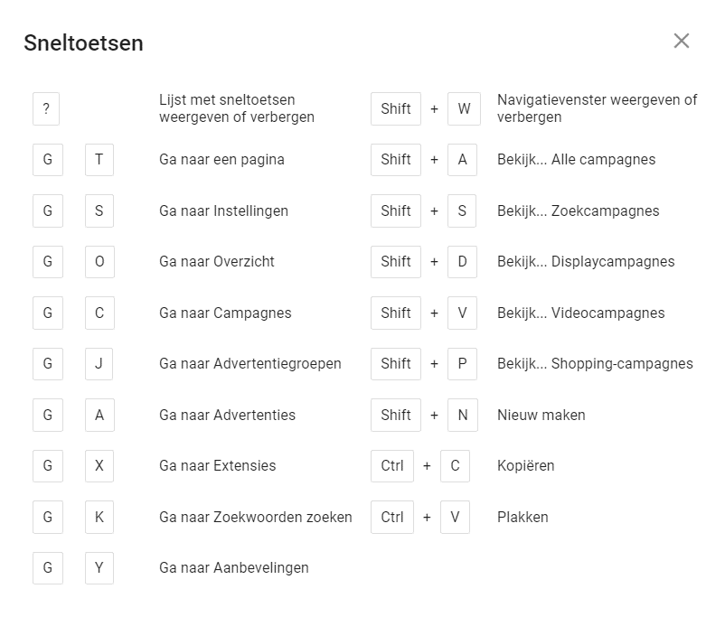Click the Y key beside Ga naar Aanbevelingen
The height and width of the screenshot is (617, 725).
point(99,568)
